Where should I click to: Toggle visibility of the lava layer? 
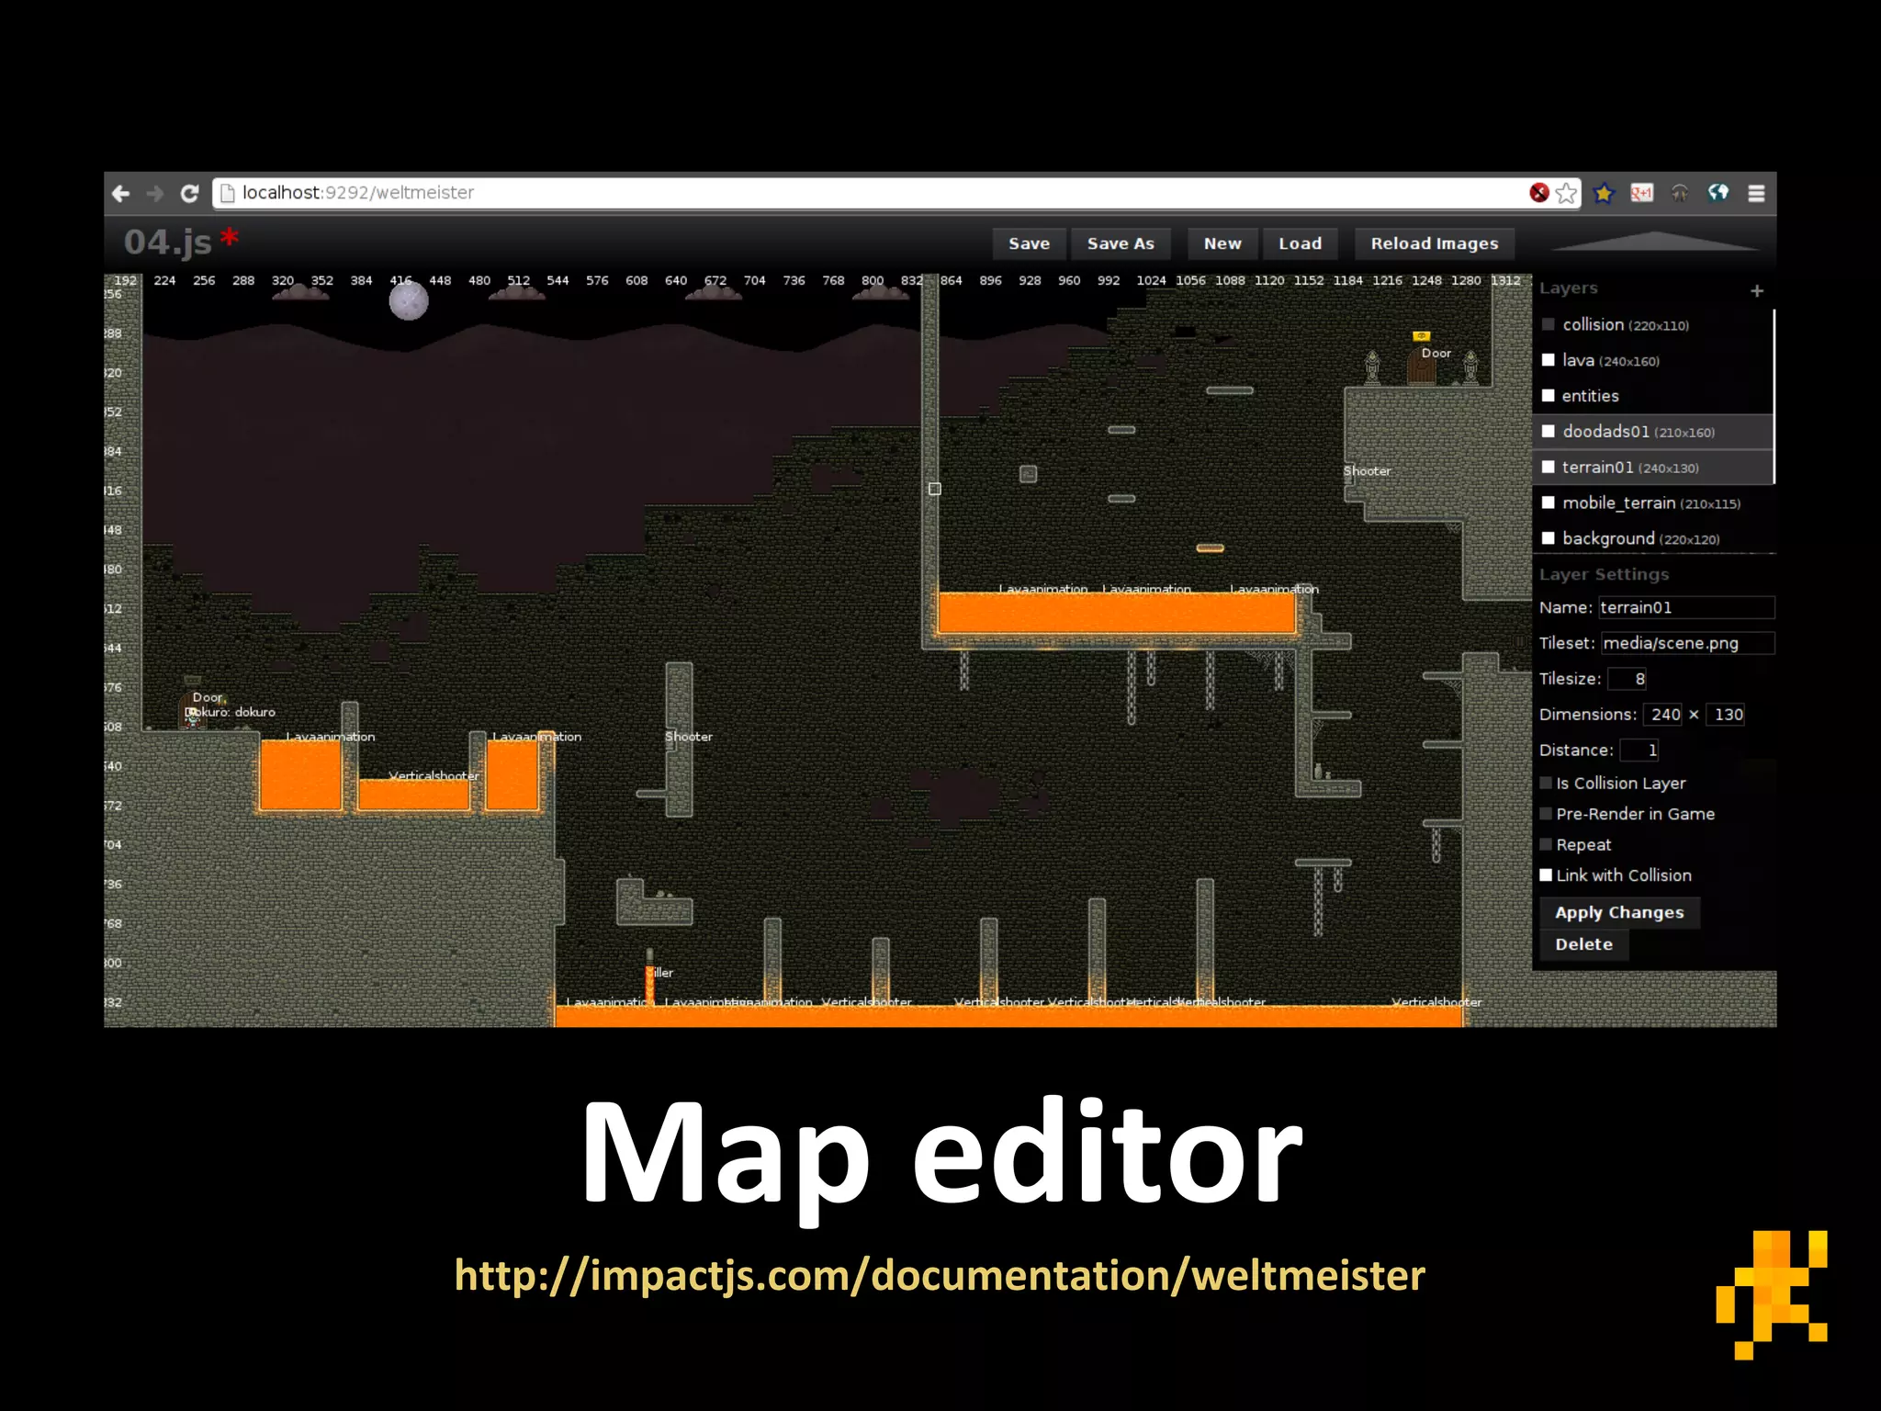[x=1549, y=360]
